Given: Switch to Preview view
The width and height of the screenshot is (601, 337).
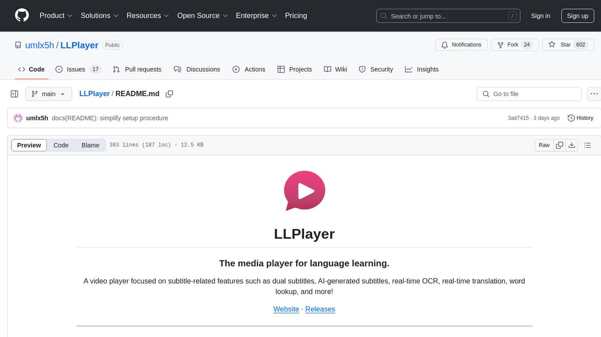Looking at the screenshot, I should coord(29,145).
